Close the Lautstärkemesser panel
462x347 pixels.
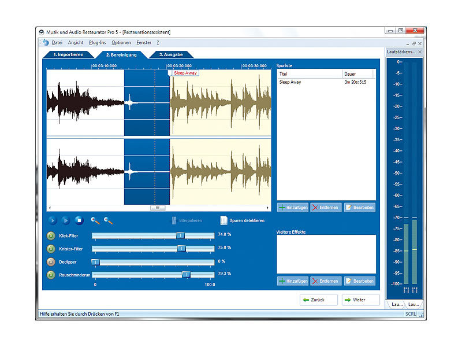(x=420, y=52)
